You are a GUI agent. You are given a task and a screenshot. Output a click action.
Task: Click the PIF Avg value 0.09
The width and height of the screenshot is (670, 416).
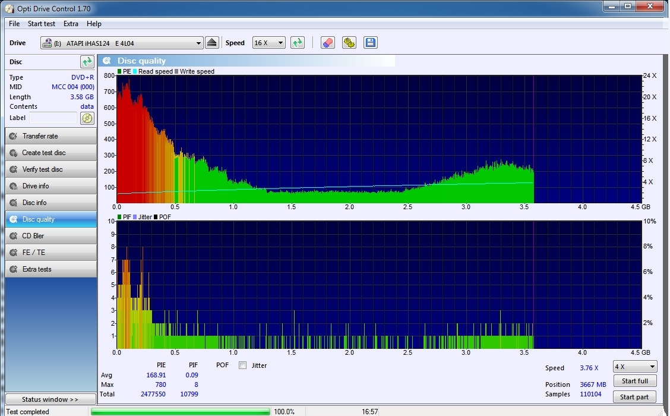tap(192, 375)
